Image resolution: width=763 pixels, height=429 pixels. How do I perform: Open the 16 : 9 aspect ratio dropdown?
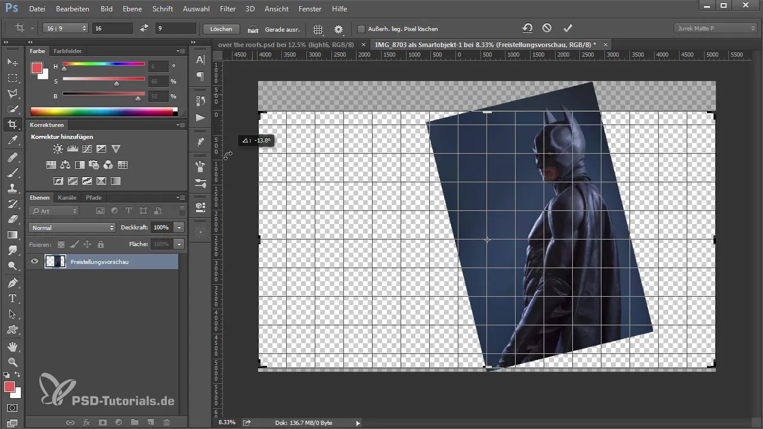click(66, 28)
